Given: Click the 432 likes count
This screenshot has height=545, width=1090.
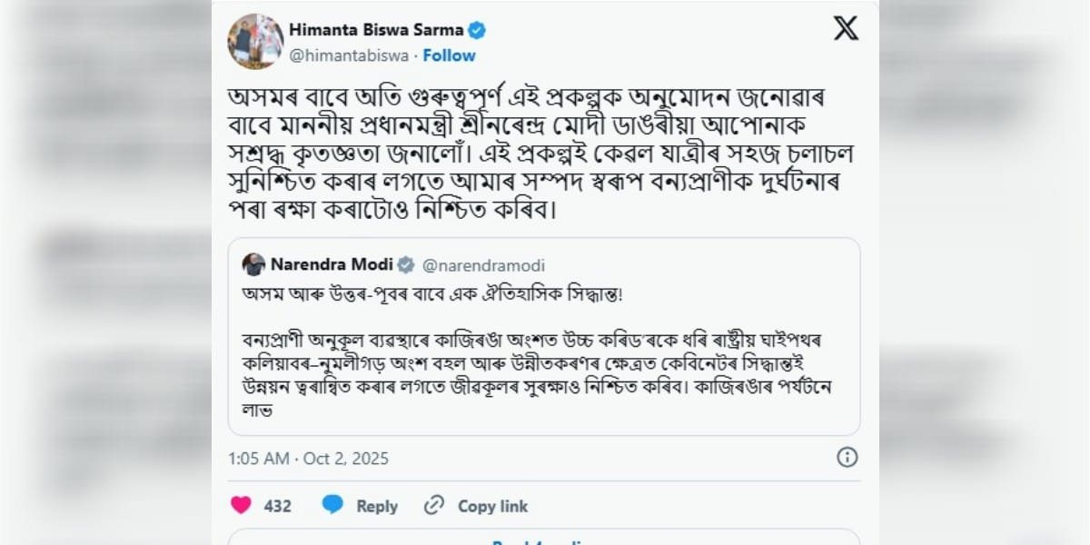Looking at the screenshot, I should [277, 506].
